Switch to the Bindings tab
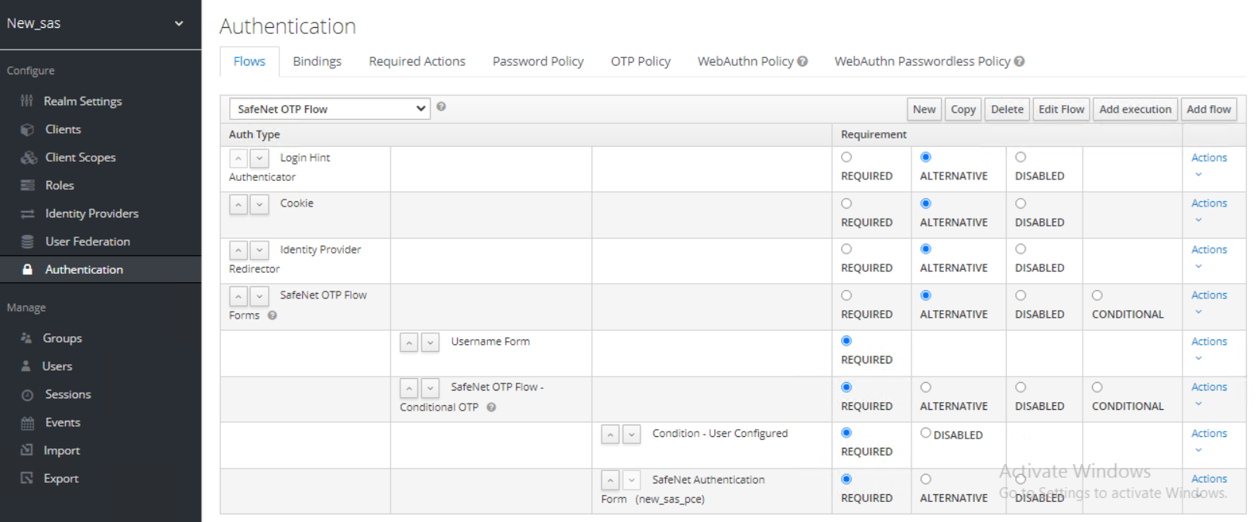The image size is (1260, 522). tap(317, 61)
